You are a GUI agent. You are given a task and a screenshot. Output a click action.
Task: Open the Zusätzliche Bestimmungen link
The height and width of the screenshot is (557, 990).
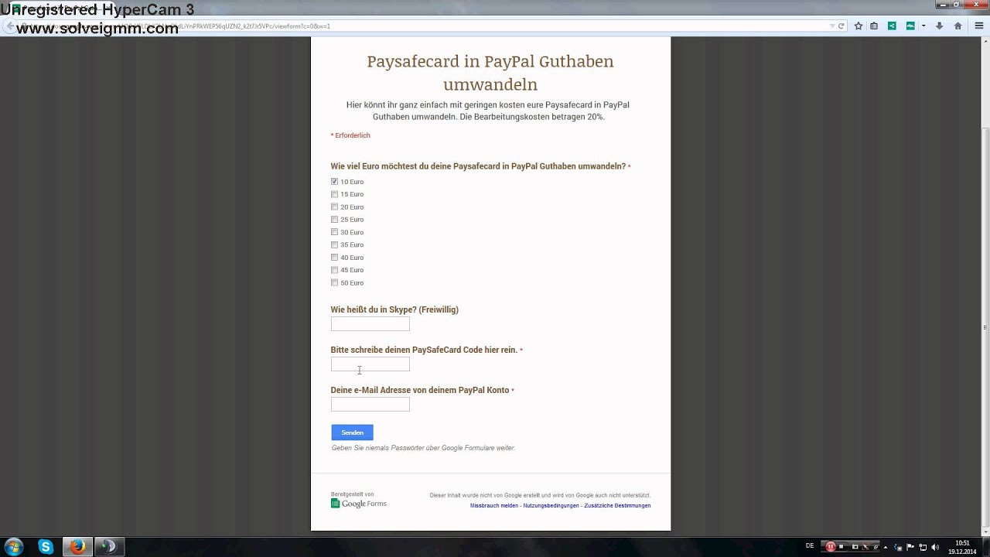[x=617, y=506]
